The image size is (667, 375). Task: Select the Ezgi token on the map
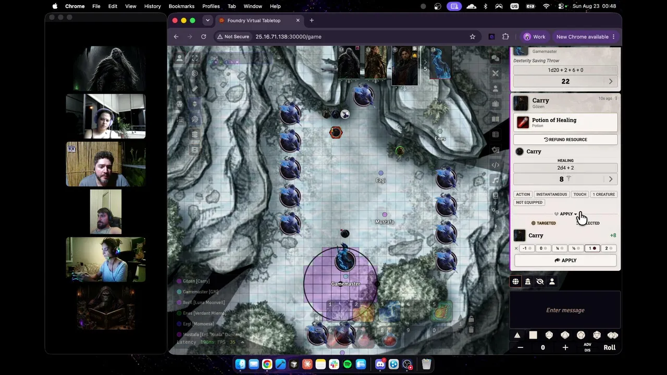(381, 173)
